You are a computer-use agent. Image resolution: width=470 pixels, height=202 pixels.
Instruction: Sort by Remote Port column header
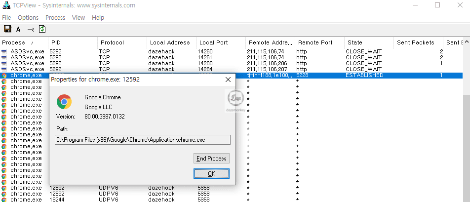(319, 42)
